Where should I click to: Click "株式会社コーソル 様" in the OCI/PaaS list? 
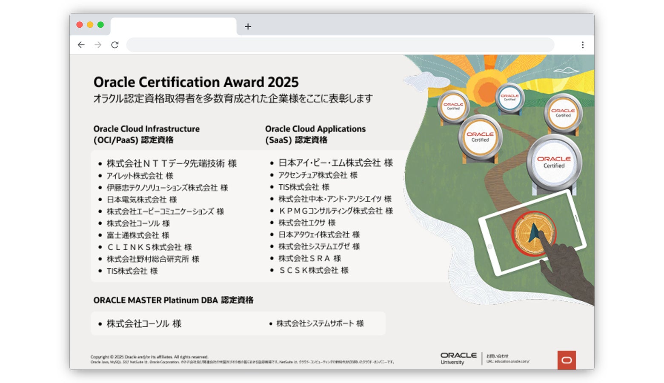(x=138, y=223)
